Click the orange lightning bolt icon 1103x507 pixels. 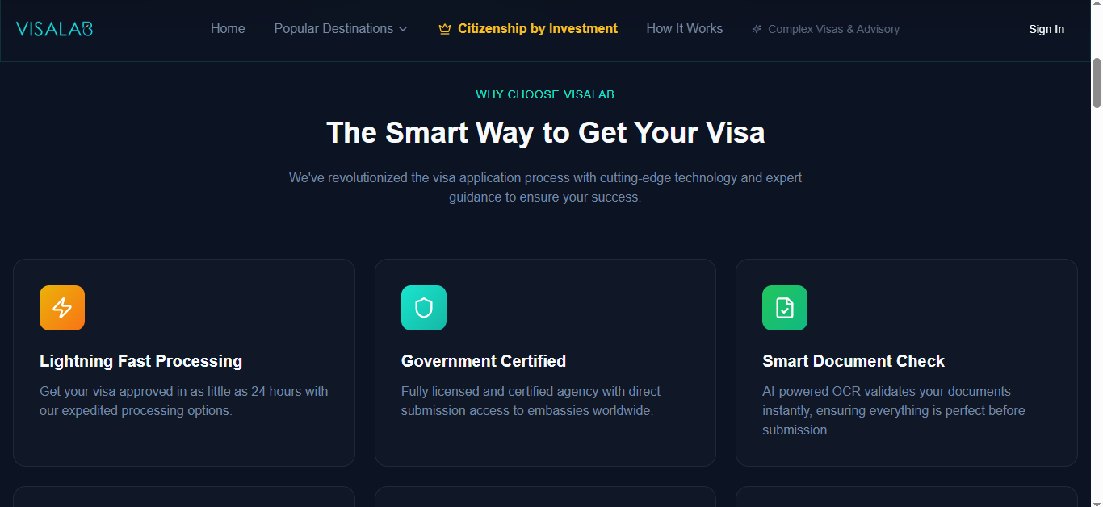[62, 308]
